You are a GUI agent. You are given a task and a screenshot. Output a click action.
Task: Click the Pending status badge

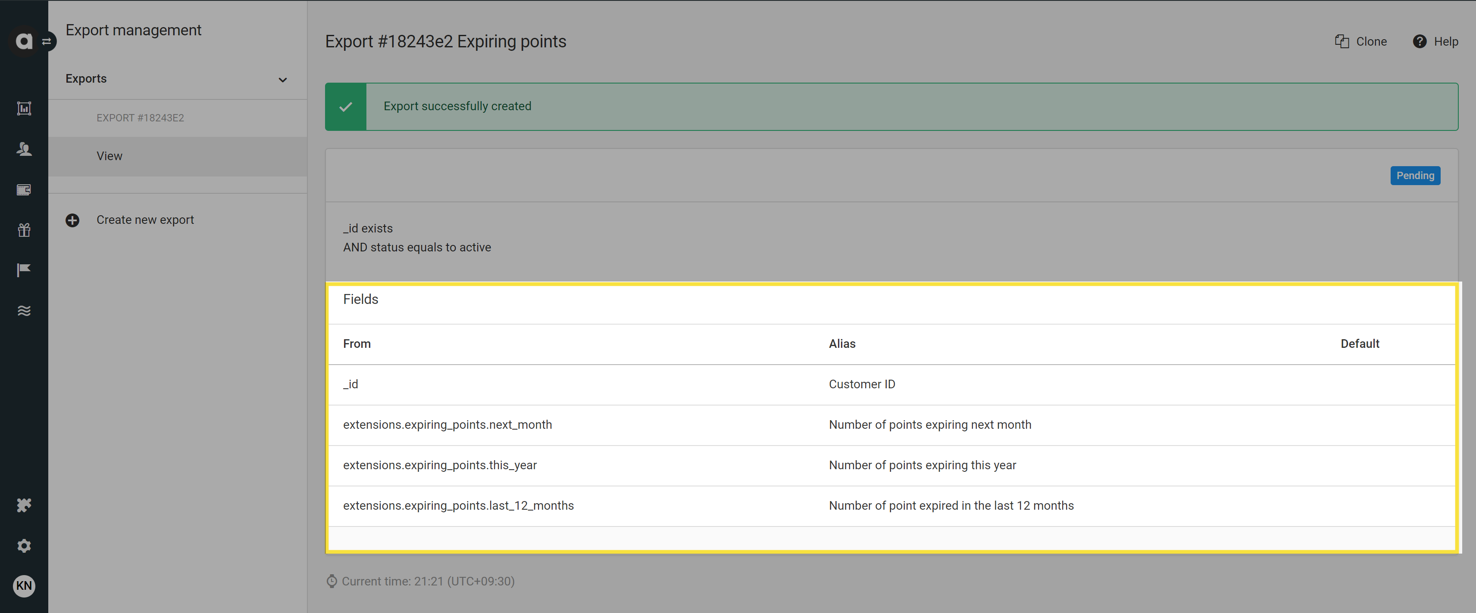coord(1415,176)
